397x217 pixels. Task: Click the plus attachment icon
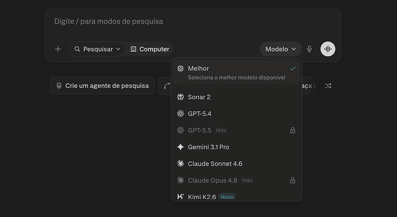58,49
